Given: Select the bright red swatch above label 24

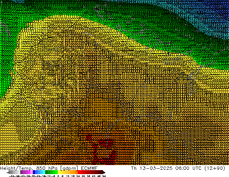Looking at the screenshot, I should coord(79,172).
